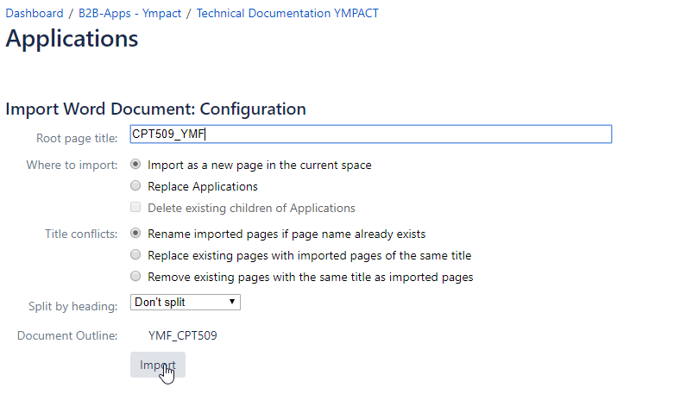This screenshot has height=400, width=680.
Task: Click the 'Split by heading:' label
Action: [x=72, y=306]
